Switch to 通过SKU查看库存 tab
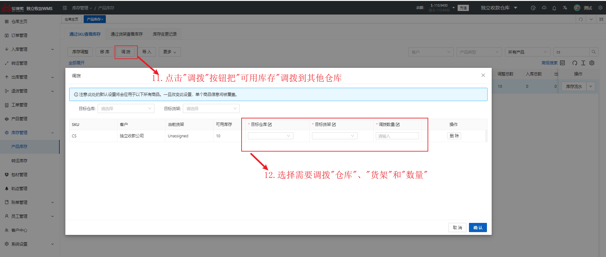606x257 pixels. (85, 34)
